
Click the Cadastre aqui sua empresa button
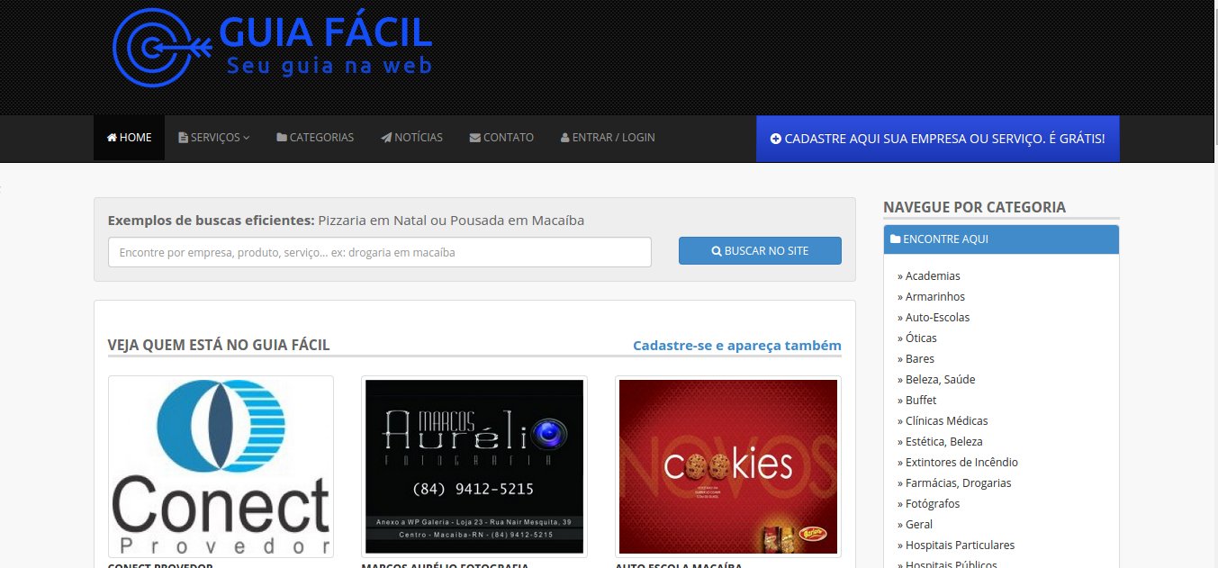pyautogui.click(x=938, y=139)
